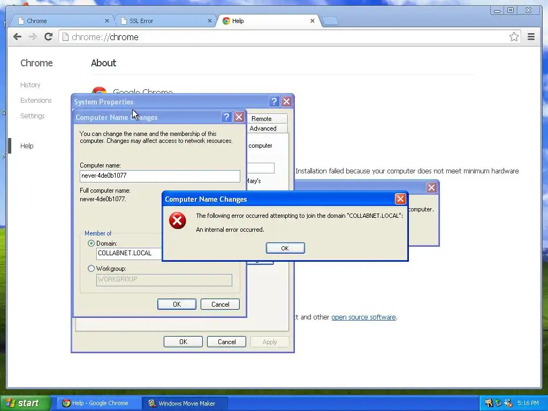Dismiss the error message with OK
The width and height of the screenshot is (548, 411).
(285, 248)
